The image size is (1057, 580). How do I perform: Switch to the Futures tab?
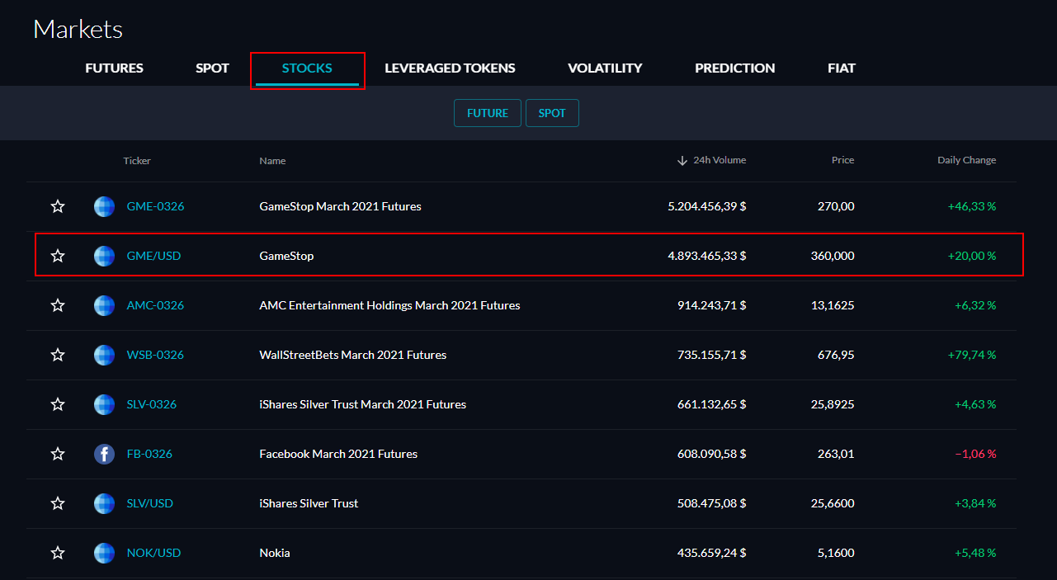click(114, 68)
